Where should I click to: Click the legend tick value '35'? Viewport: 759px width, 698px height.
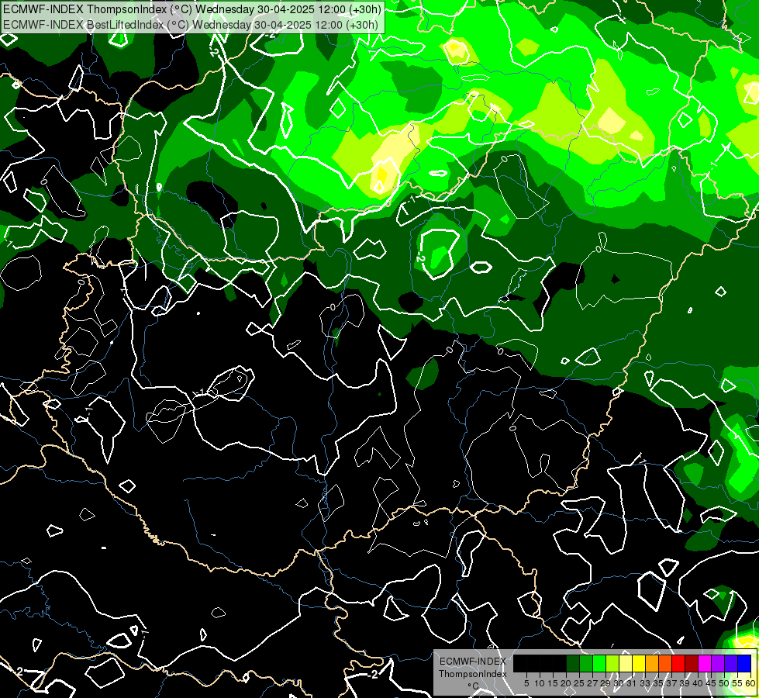(658, 683)
